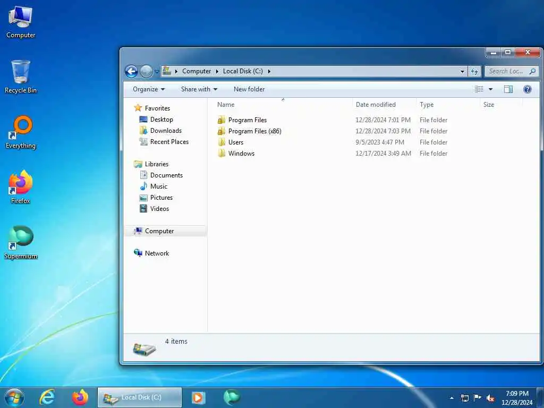The image size is (544, 408).
Task: Click the Show desktop strip on the taskbar
Action: [x=540, y=398]
